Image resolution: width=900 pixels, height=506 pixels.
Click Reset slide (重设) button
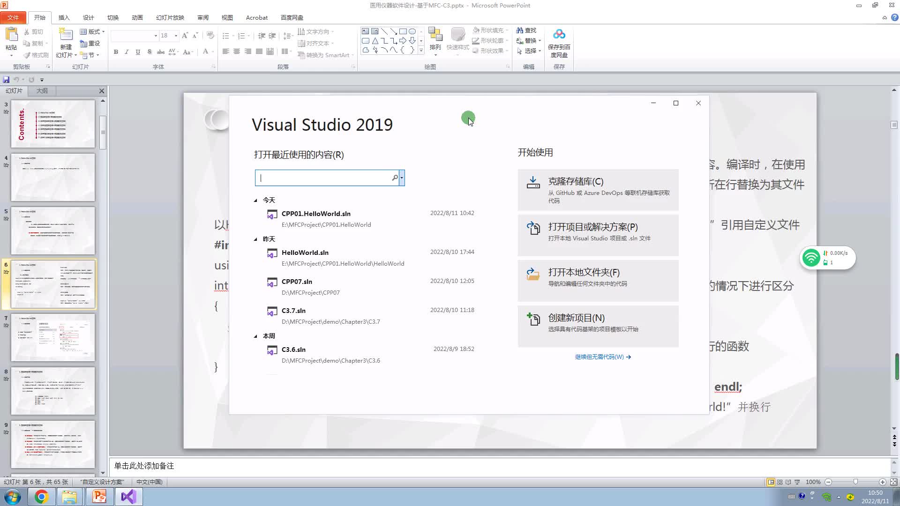(90, 44)
